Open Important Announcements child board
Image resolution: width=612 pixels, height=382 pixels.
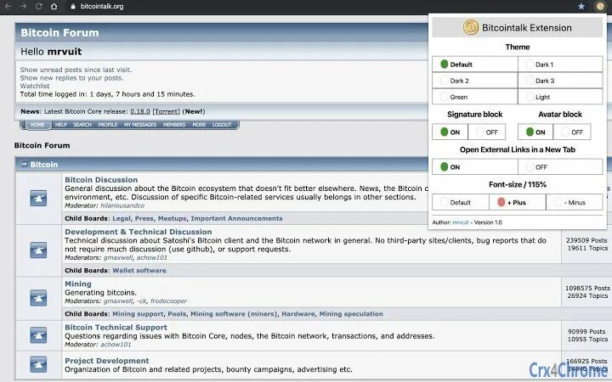pyautogui.click(x=236, y=218)
